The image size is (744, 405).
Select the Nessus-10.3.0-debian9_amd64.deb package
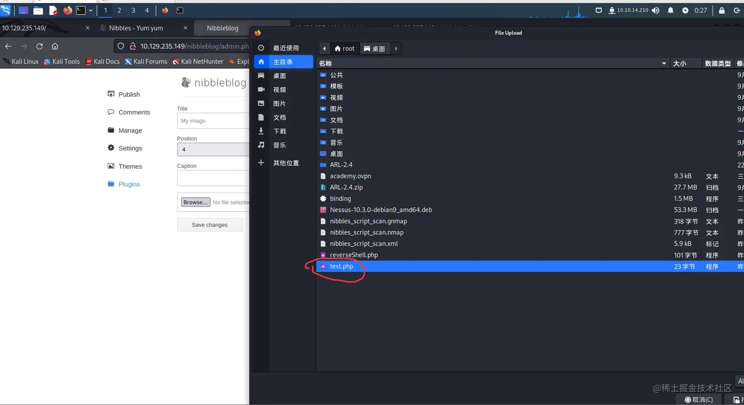(x=530, y=210)
